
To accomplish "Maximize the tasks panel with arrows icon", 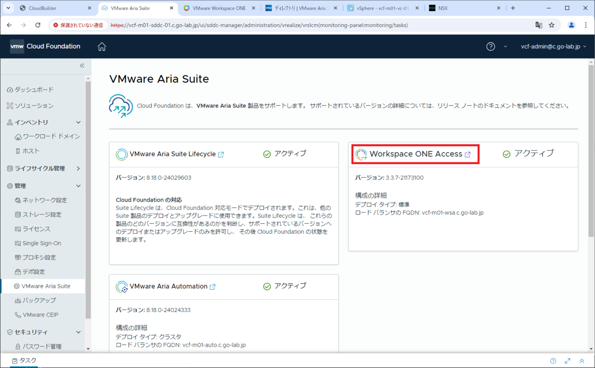I will click(568, 361).
